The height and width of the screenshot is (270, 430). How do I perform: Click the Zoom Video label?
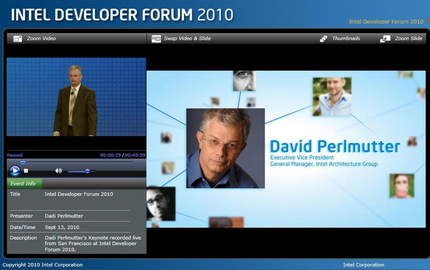pos(42,39)
